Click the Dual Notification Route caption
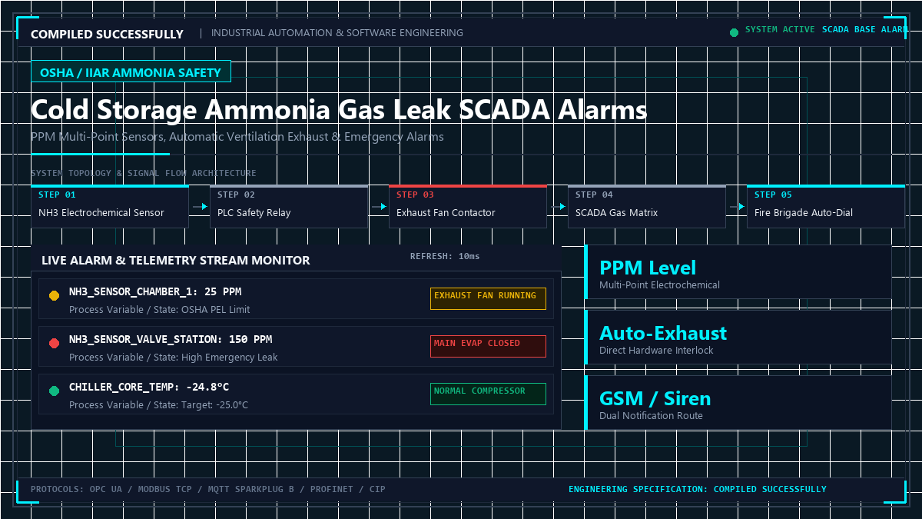 coord(652,416)
